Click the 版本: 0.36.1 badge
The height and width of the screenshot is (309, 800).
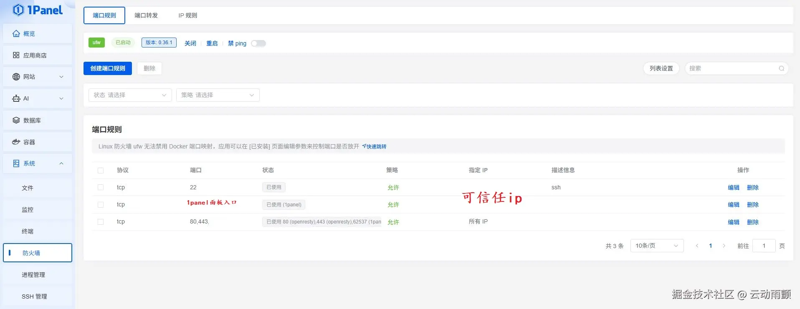coord(159,43)
